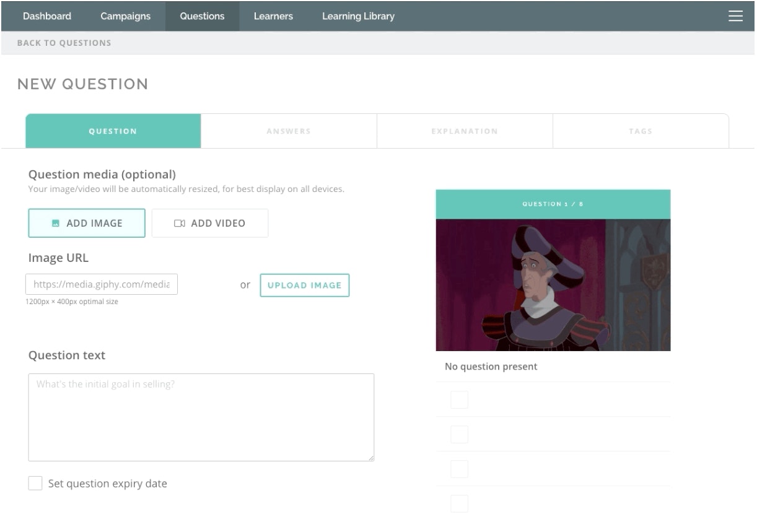
Task: Switch to the Tags tab
Action: (641, 131)
